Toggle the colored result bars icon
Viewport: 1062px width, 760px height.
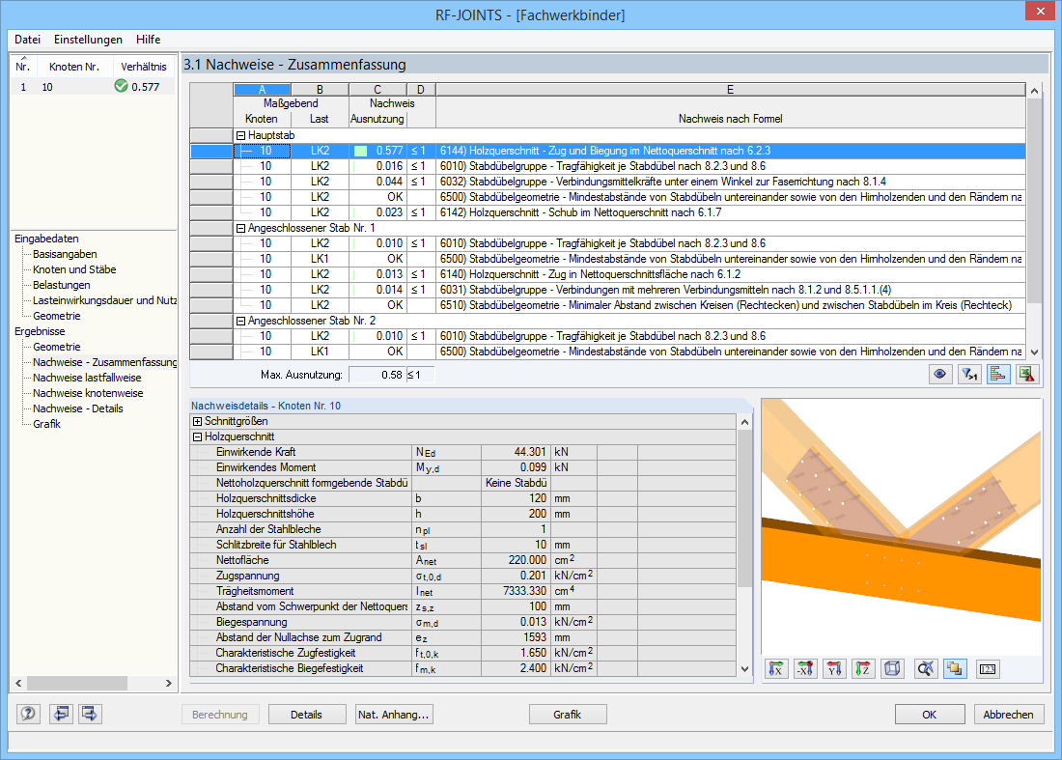tap(998, 374)
